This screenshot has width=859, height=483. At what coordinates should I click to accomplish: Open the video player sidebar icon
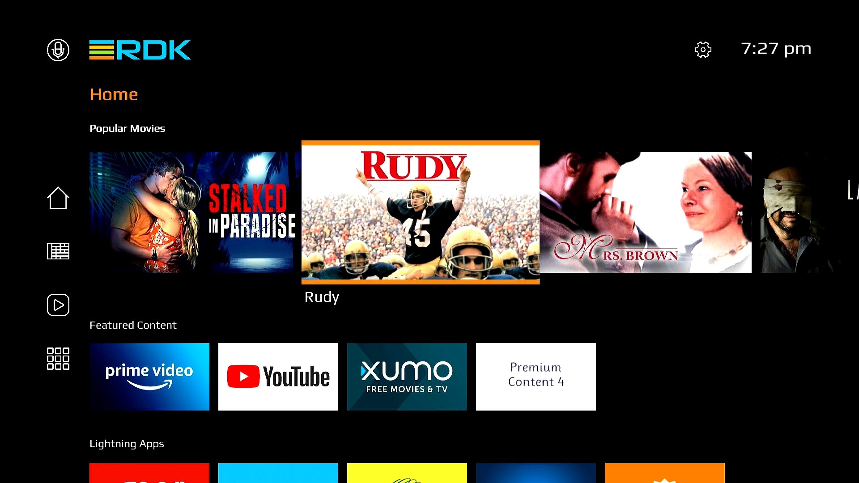pos(58,305)
